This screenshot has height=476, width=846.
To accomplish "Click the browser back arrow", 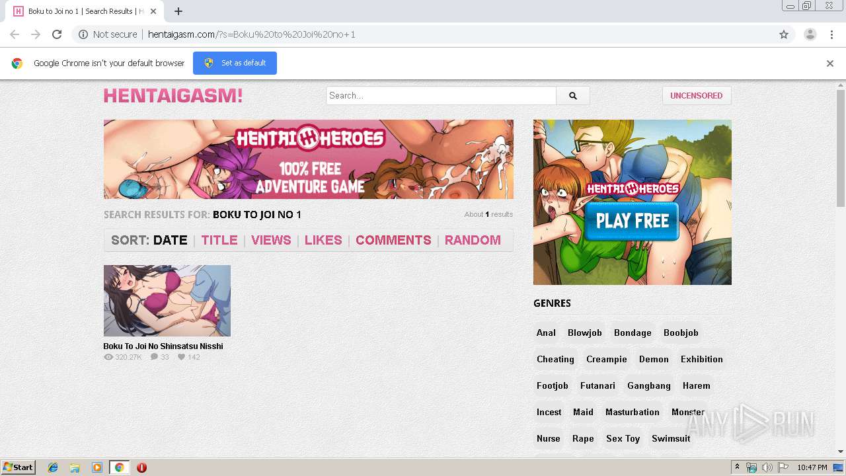I will click(x=15, y=34).
